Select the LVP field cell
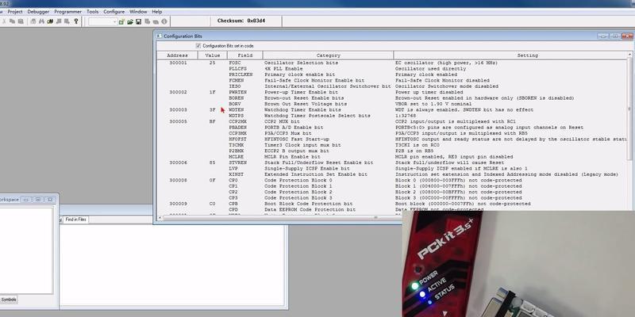 233,168
